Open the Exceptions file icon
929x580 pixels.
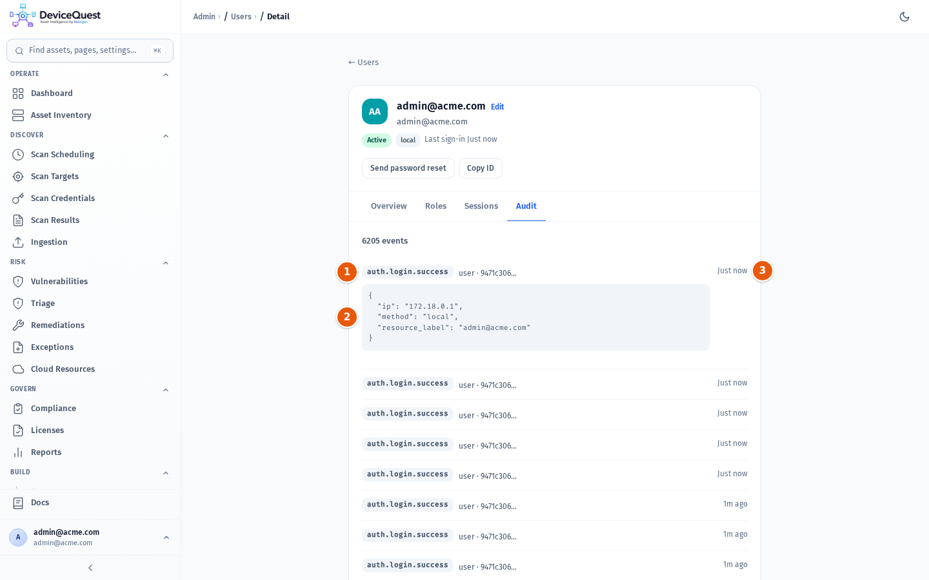tap(18, 347)
